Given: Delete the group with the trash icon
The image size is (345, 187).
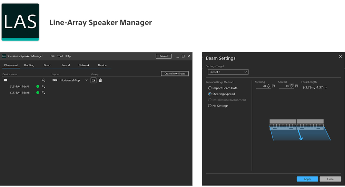Looking at the screenshot, I should coord(100,80).
